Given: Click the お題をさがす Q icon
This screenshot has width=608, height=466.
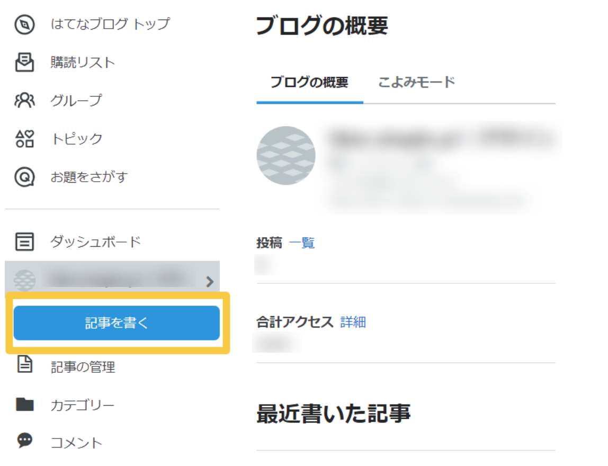Looking at the screenshot, I should [x=24, y=177].
